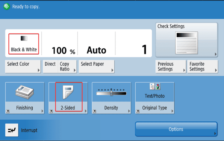Tap the Black & White color mode icon
Image resolution: width=224 pixels, height=141 pixels.
coord(24,38)
